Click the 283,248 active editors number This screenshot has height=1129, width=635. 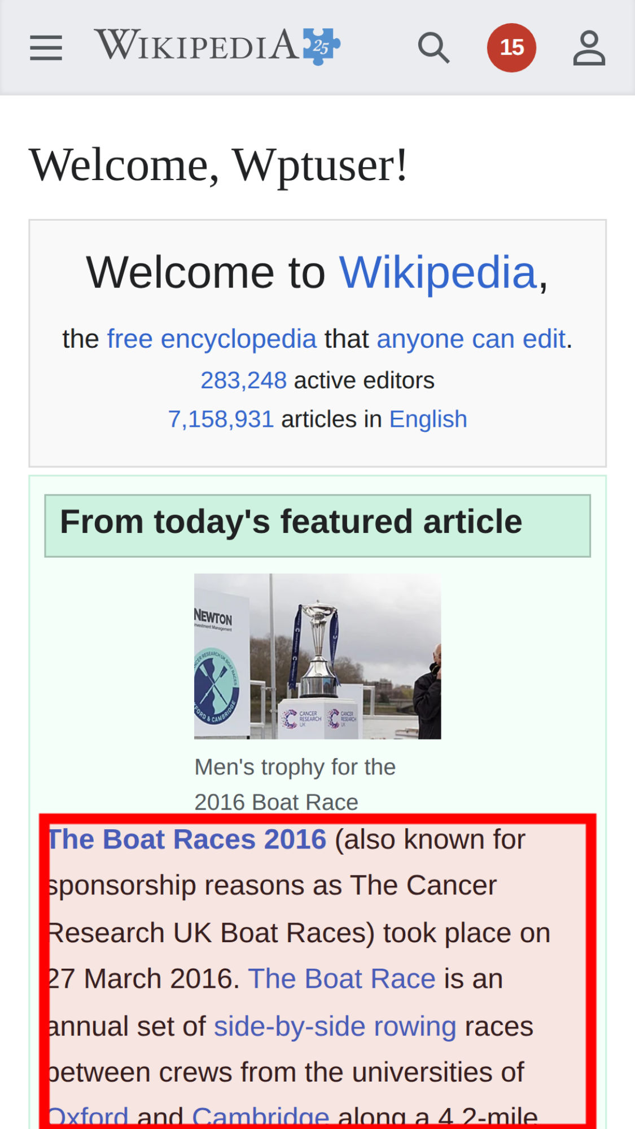244,380
